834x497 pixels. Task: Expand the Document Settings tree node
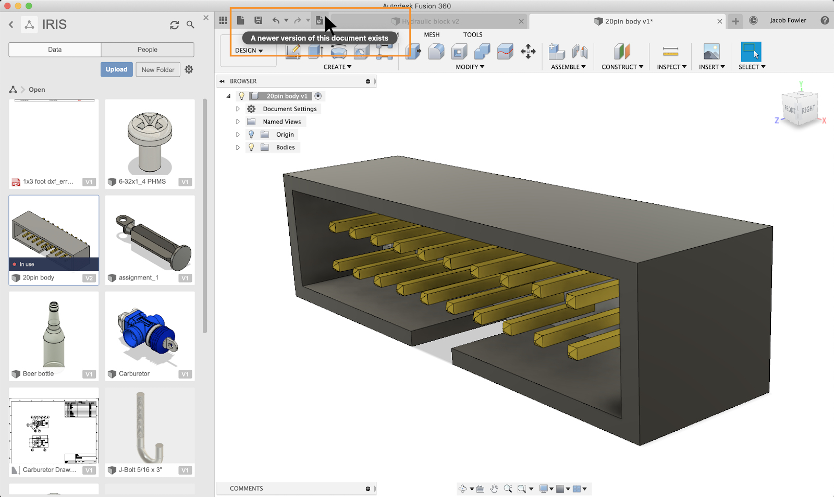[238, 109]
